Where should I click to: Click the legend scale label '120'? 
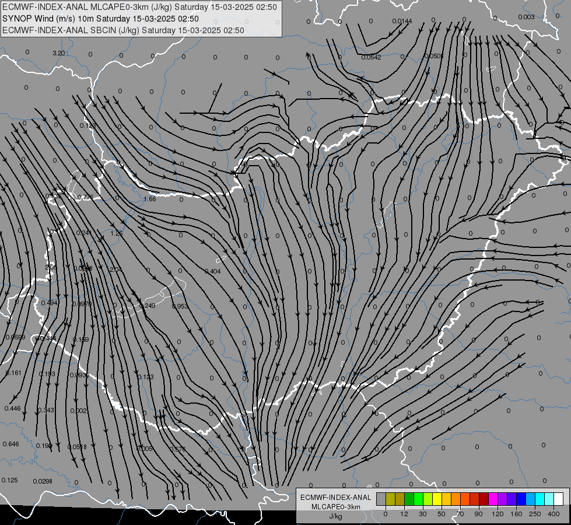[498, 514]
